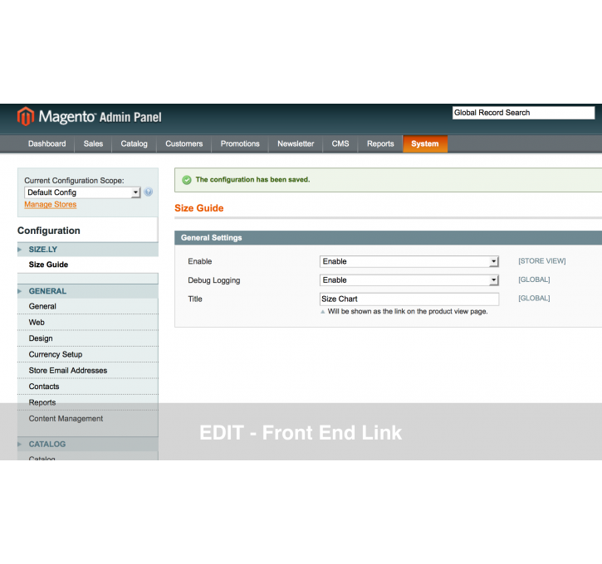Screen dimensions: 602x564
Task: Click the STORE VIEW scope label
Action: click(541, 261)
